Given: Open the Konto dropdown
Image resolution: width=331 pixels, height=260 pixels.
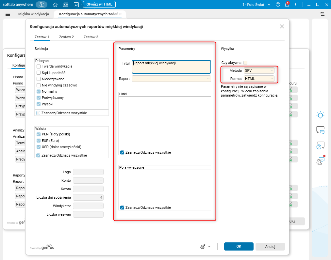Looking at the screenshot, I should [88, 180].
